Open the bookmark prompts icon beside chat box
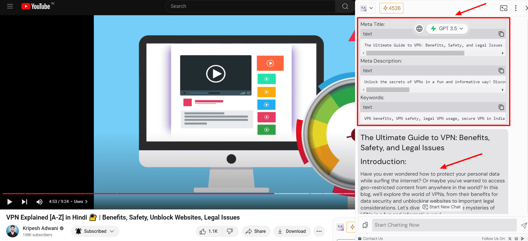 365,225
